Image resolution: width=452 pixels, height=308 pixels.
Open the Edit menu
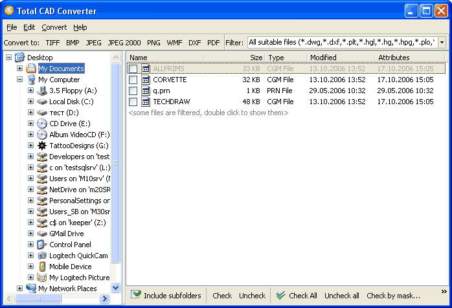(x=29, y=27)
